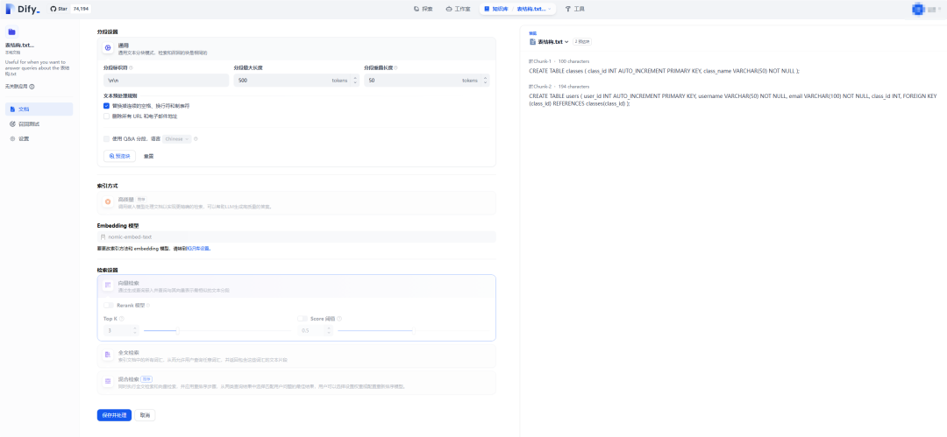947x437 pixels.
Task: Click the help icon next to 分段重叠长度
Action: [x=395, y=67]
